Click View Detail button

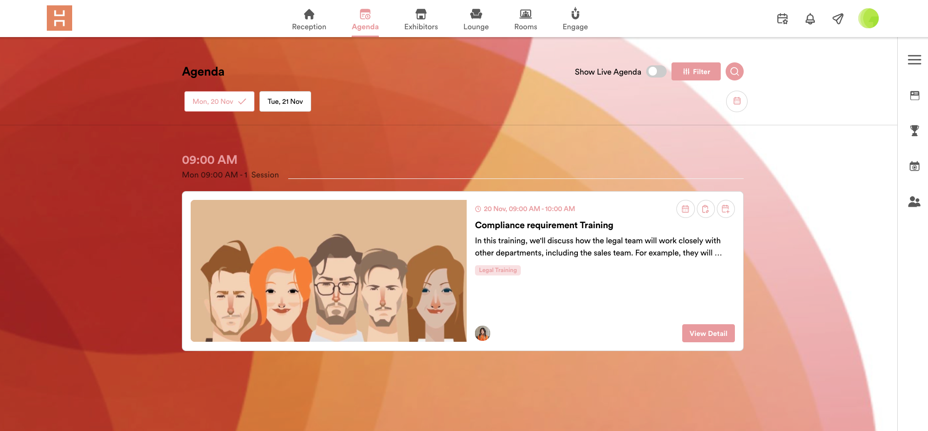click(709, 333)
